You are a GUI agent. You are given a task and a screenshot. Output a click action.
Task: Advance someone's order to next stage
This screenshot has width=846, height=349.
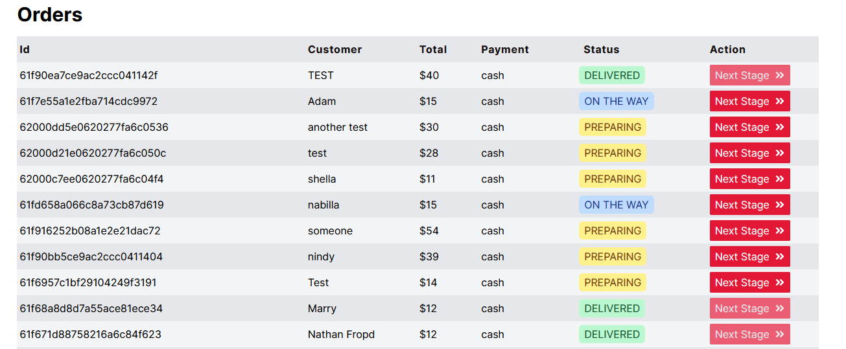pyautogui.click(x=749, y=231)
